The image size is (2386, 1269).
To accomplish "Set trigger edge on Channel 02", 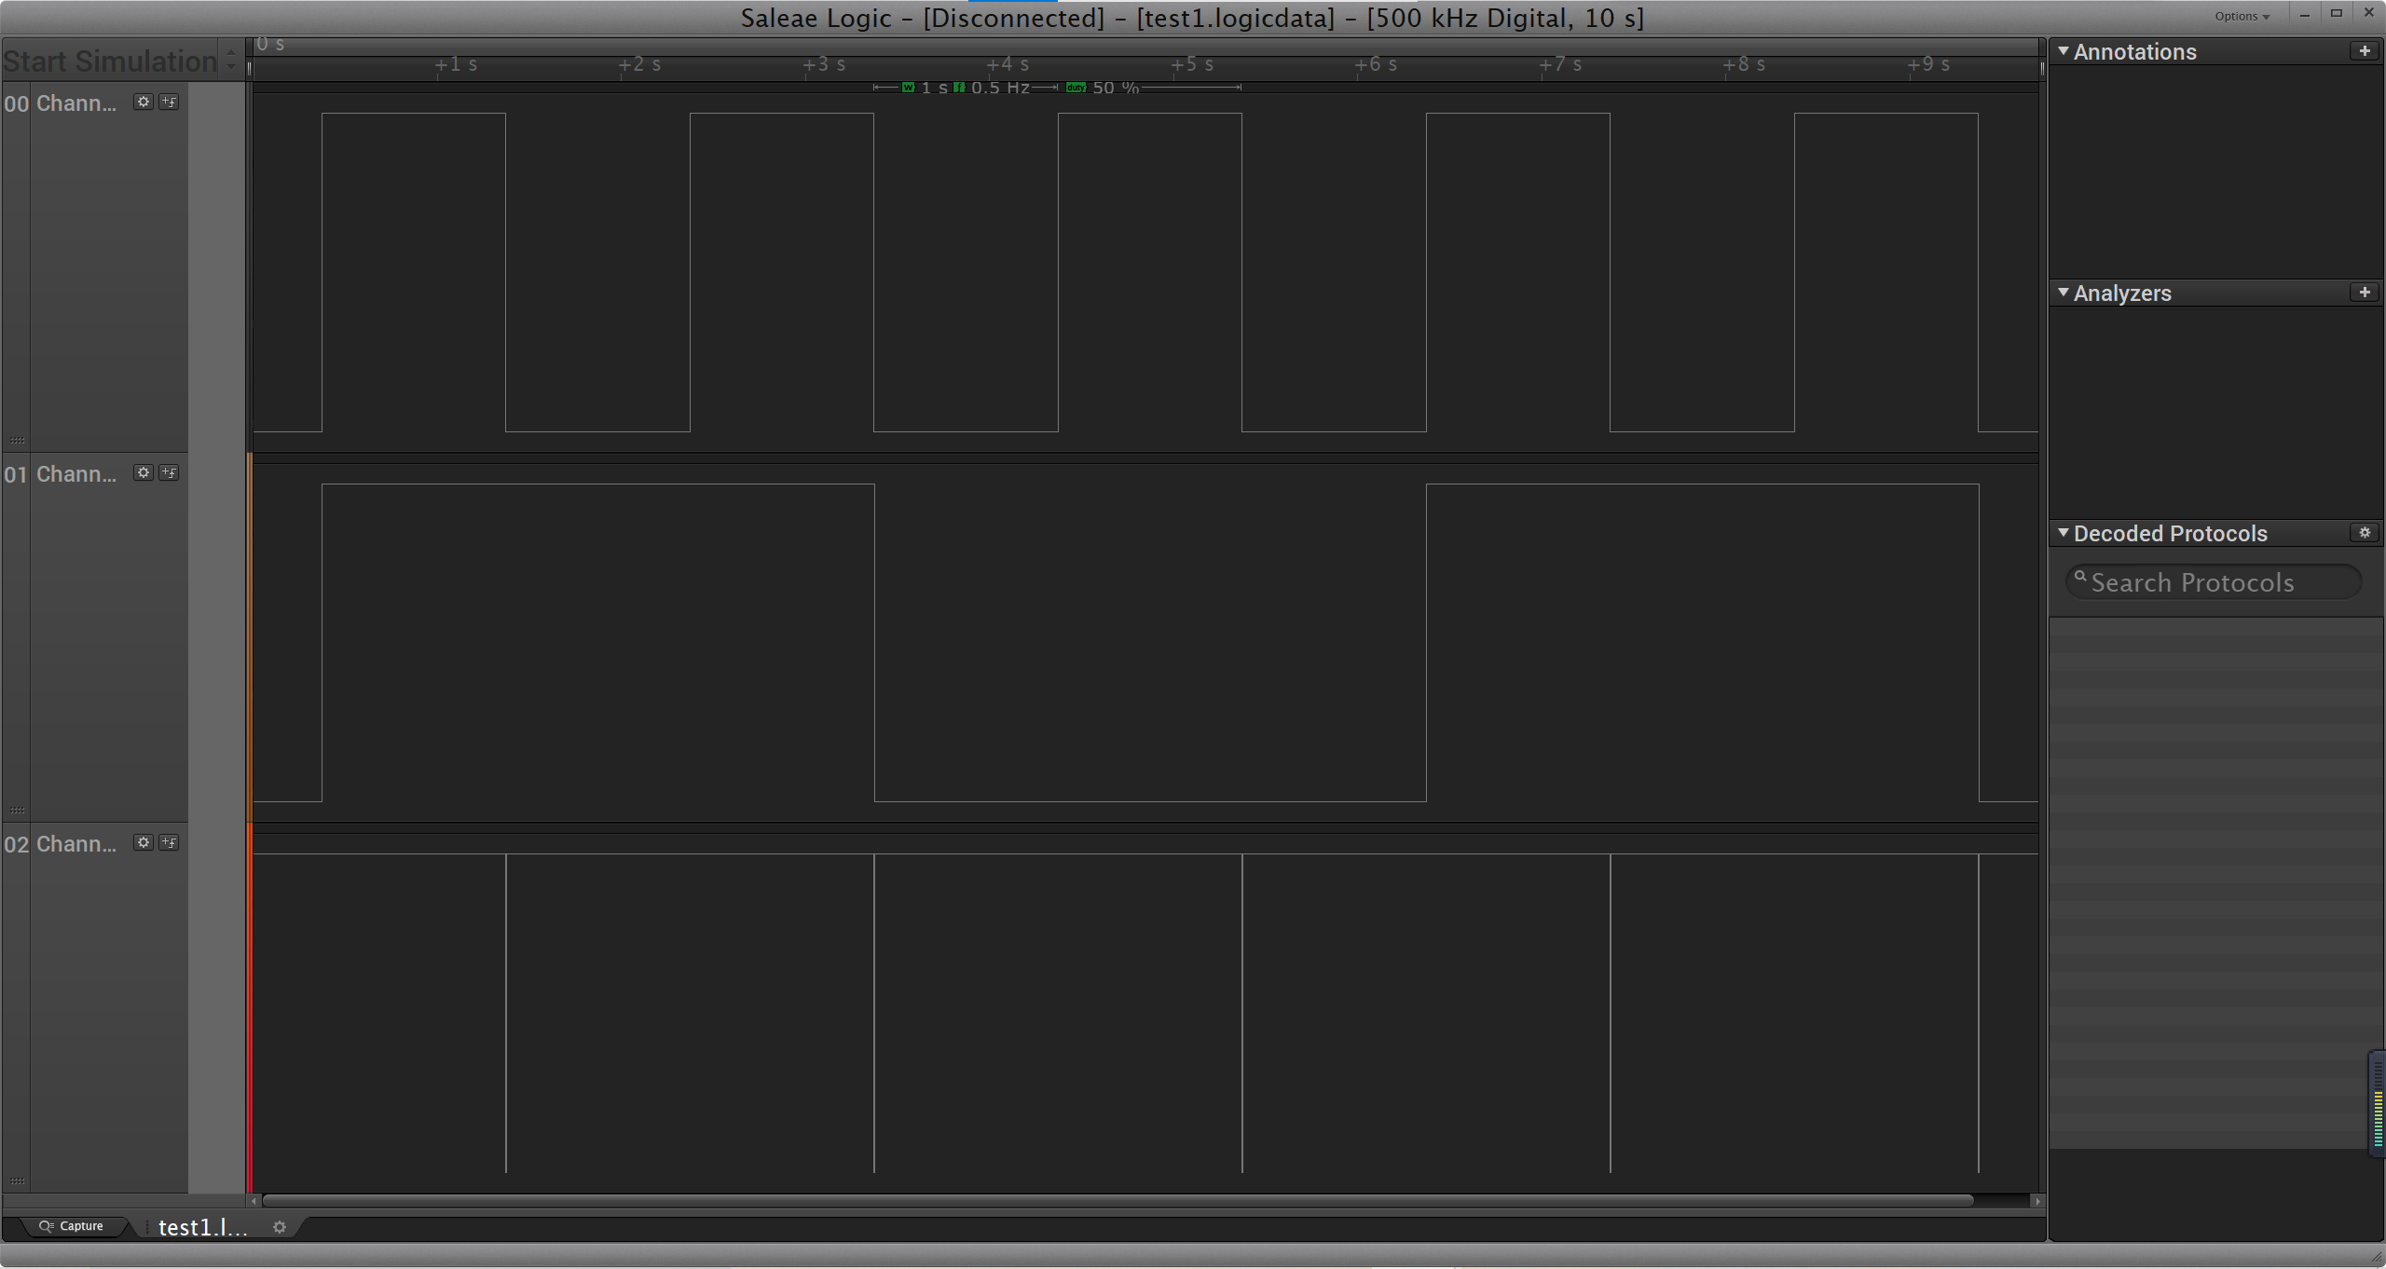I will point(169,842).
